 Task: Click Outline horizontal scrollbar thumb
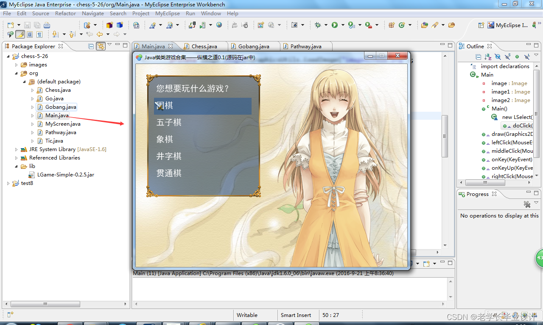tap(485, 183)
